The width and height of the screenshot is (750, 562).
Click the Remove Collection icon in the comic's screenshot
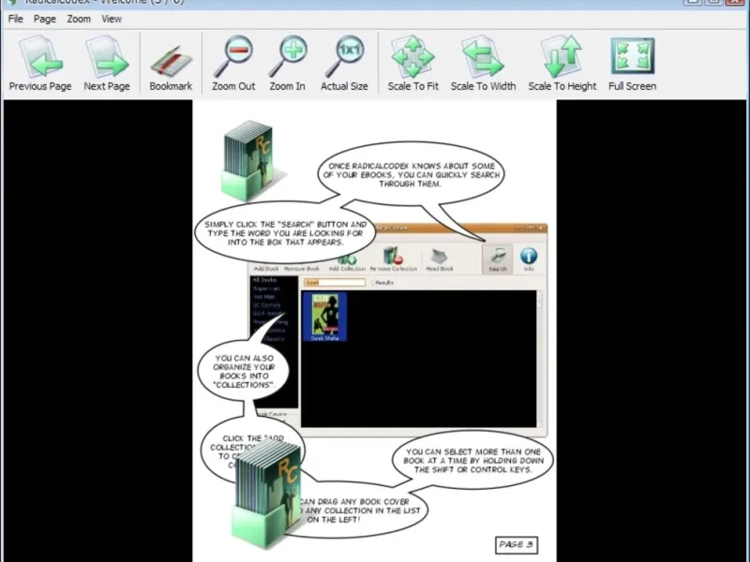[x=393, y=259]
